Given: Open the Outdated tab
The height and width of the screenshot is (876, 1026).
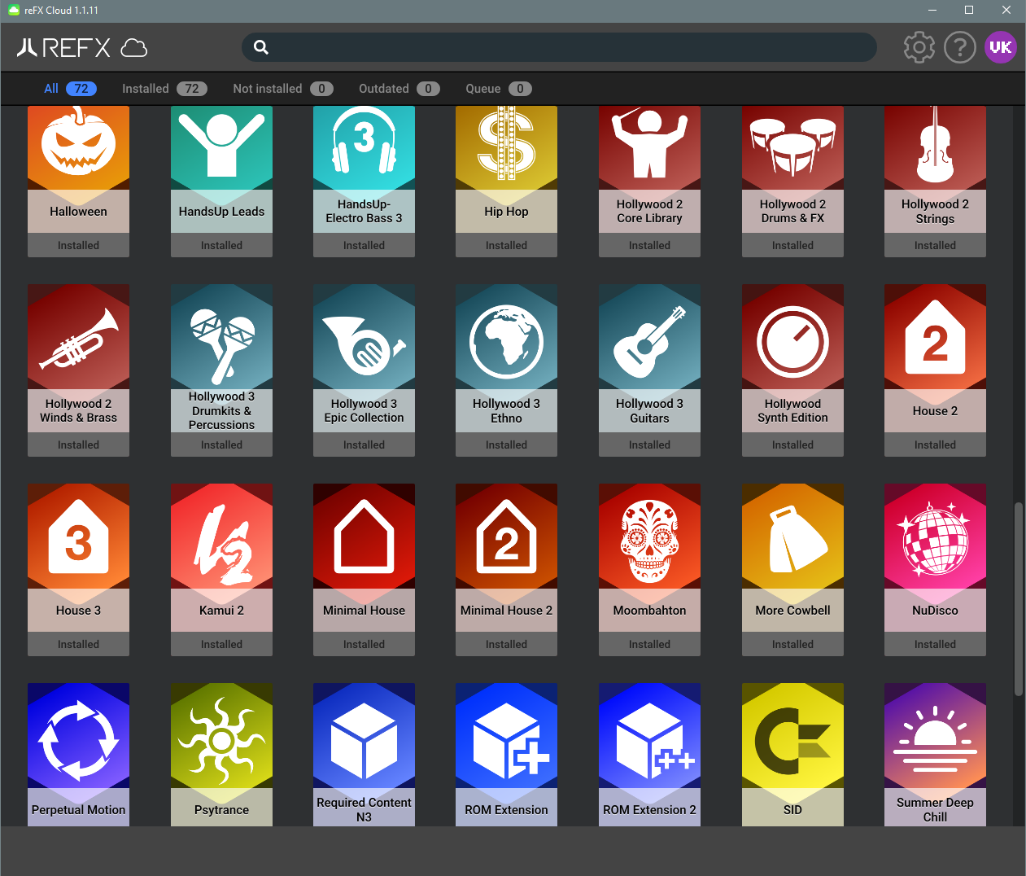Looking at the screenshot, I should click(x=399, y=89).
